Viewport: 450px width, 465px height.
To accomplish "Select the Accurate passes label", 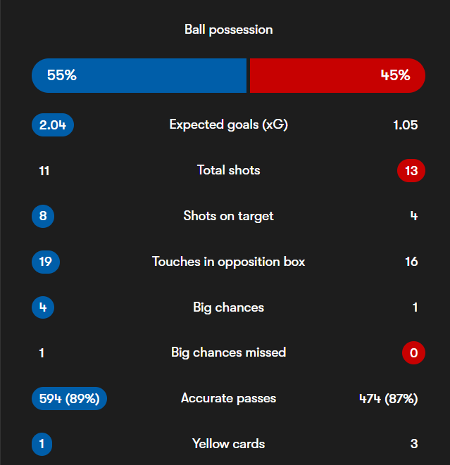I will coord(229,399).
